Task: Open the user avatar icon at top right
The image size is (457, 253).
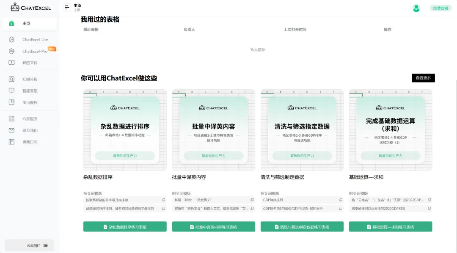Action: pos(416,8)
